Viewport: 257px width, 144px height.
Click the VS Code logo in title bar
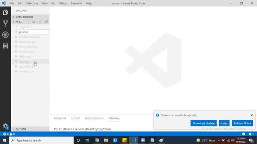(4, 3)
